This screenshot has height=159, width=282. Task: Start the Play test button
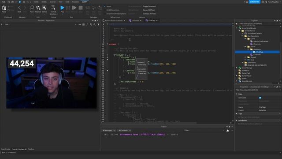[62, 8]
